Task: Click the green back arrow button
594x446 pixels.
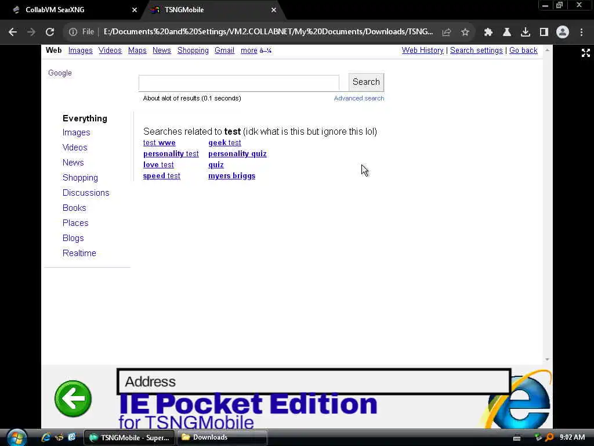Action: click(x=73, y=398)
